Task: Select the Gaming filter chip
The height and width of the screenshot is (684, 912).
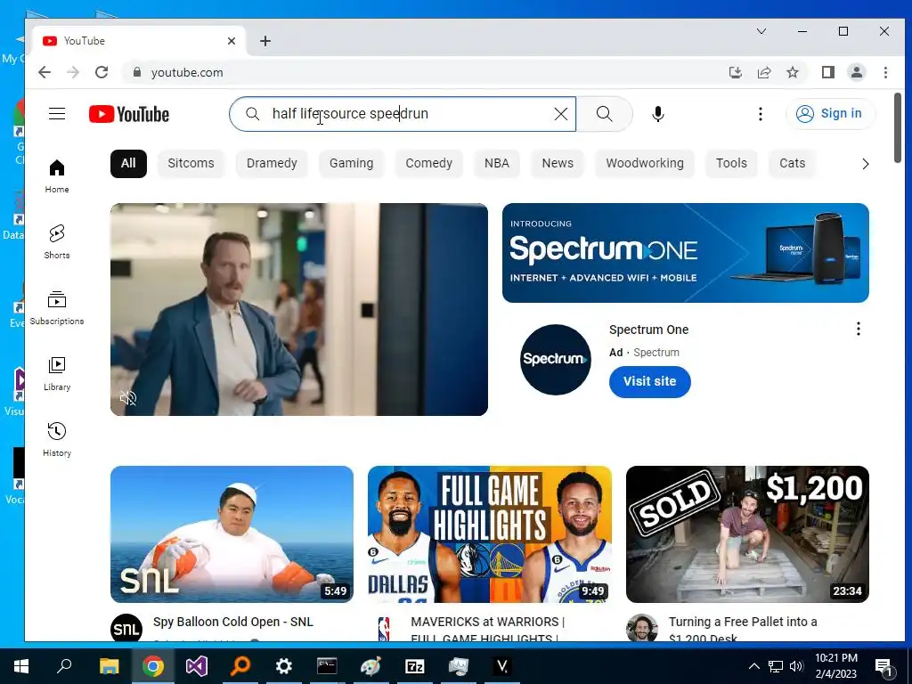Action: [x=351, y=164]
